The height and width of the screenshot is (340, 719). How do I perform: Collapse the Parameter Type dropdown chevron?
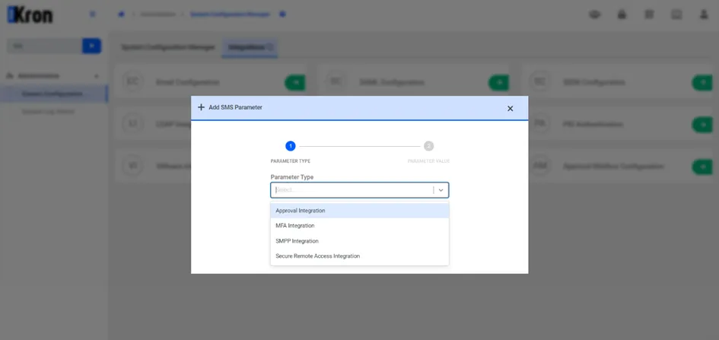coord(441,190)
